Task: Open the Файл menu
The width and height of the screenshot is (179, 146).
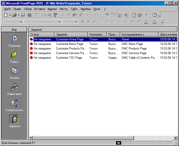Action: 7,9
